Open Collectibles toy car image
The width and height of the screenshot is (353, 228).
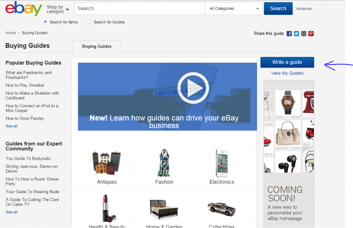pyautogui.click(x=222, y=209)
